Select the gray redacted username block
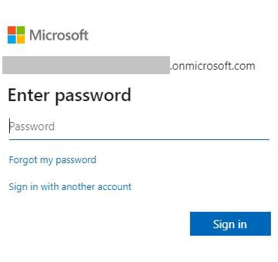 (x=86, y=65)
